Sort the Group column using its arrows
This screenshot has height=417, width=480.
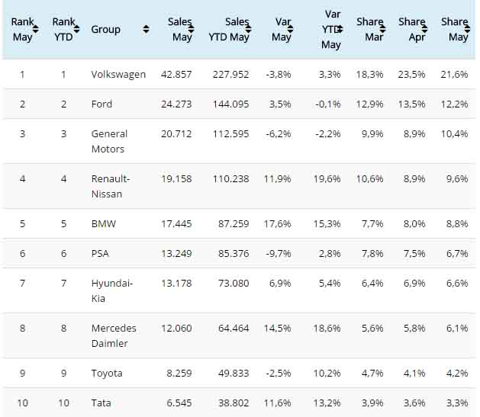pos(146,29)
